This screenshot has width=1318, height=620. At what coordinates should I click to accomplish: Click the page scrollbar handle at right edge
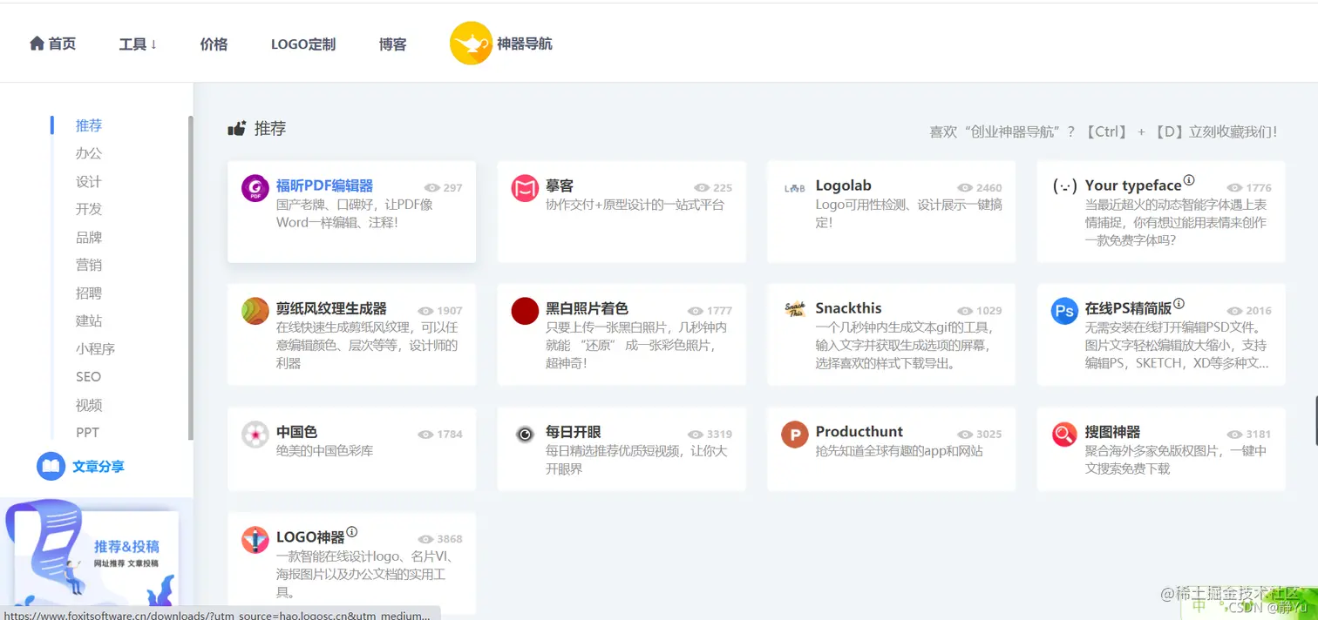1315,419
